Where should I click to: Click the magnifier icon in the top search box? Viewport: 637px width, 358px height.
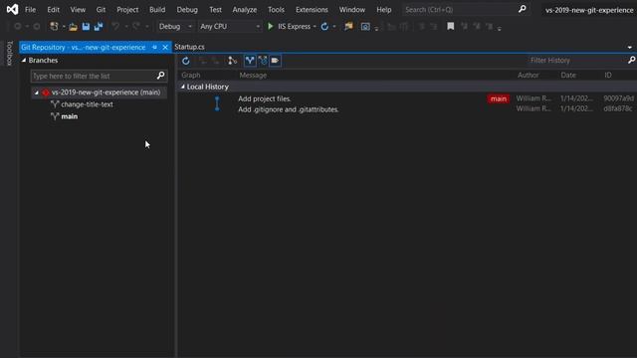(522, 9)
